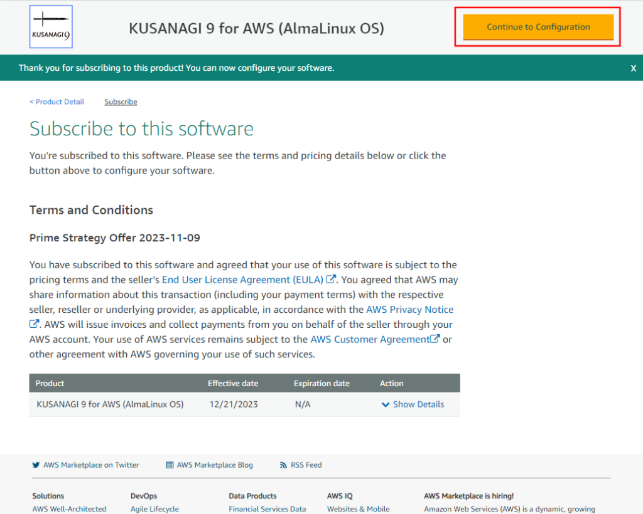Open Agile Lifecycle under DevOps
Image resolution: width=643 pixels, height=514 pixels.
pos(154,509)
